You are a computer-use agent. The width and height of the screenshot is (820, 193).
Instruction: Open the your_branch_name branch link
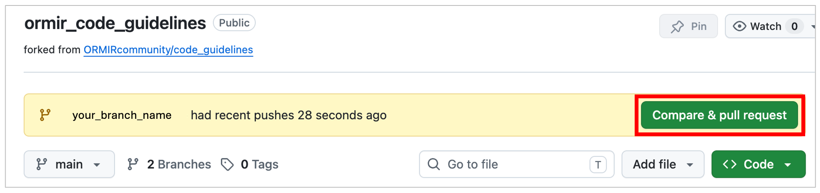[122, 115]
